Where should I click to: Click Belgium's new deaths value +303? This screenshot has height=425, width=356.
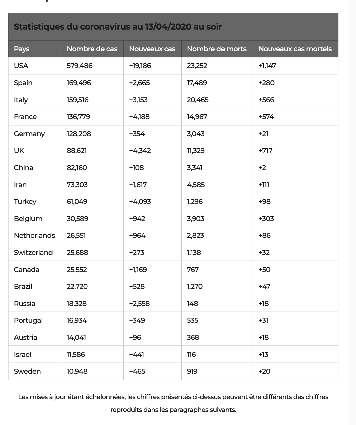coord(266,219)
